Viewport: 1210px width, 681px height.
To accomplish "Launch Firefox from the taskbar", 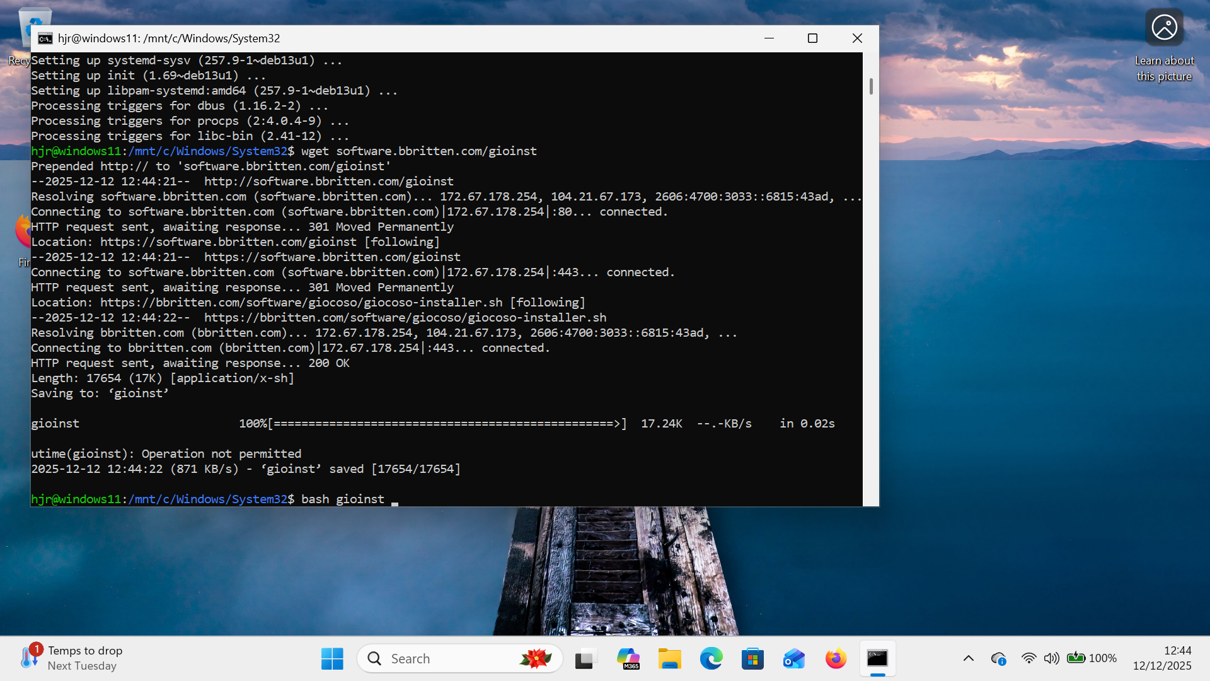I will click(x=836, y=658).
